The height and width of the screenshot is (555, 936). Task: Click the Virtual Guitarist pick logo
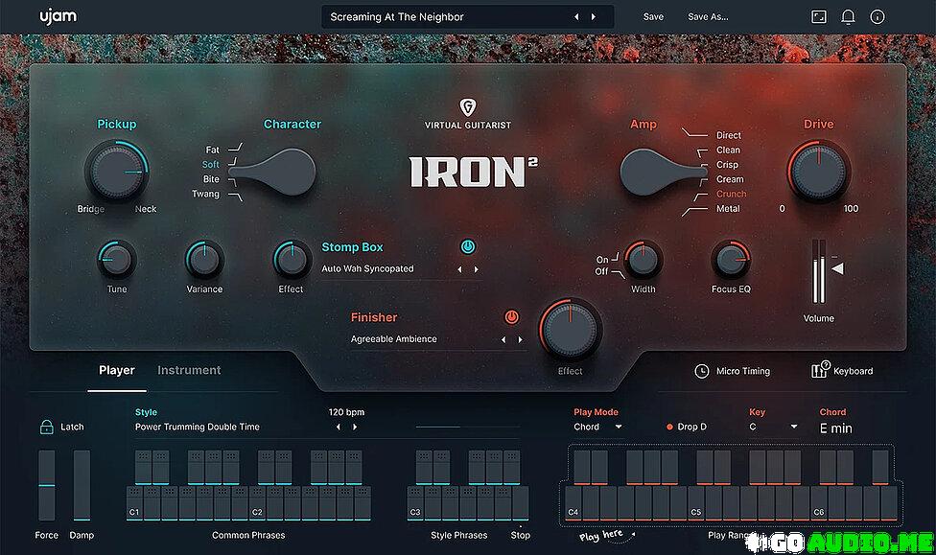pyautogui.click(x=468, y=107)
